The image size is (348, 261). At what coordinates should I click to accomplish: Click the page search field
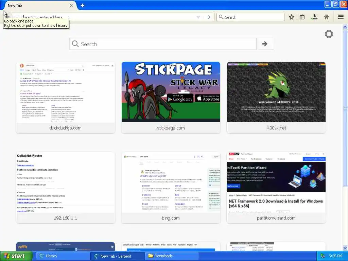coord(163,44)
